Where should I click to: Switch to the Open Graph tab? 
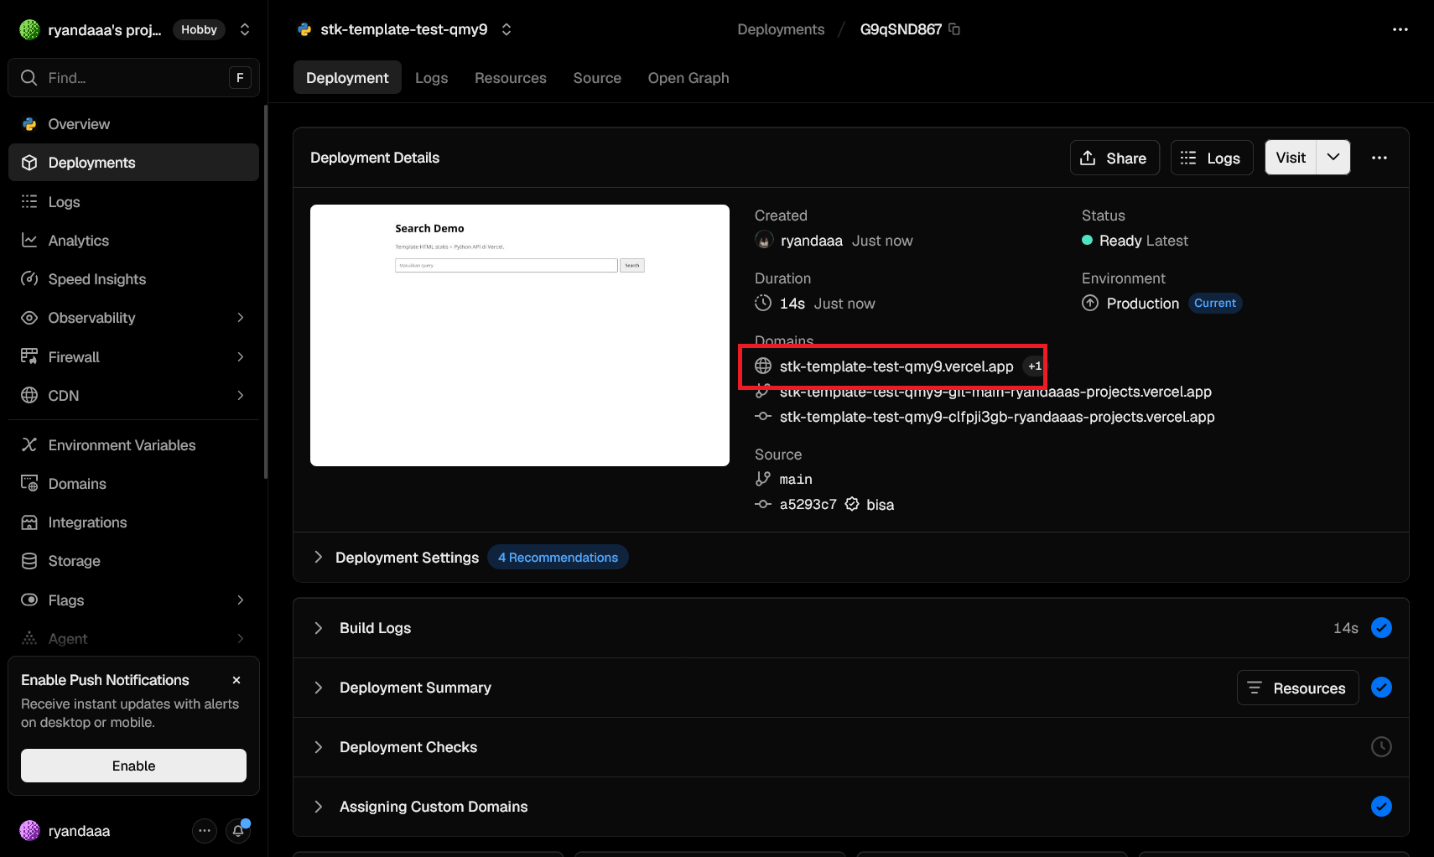pyautogui.click(x=688, y=78)
